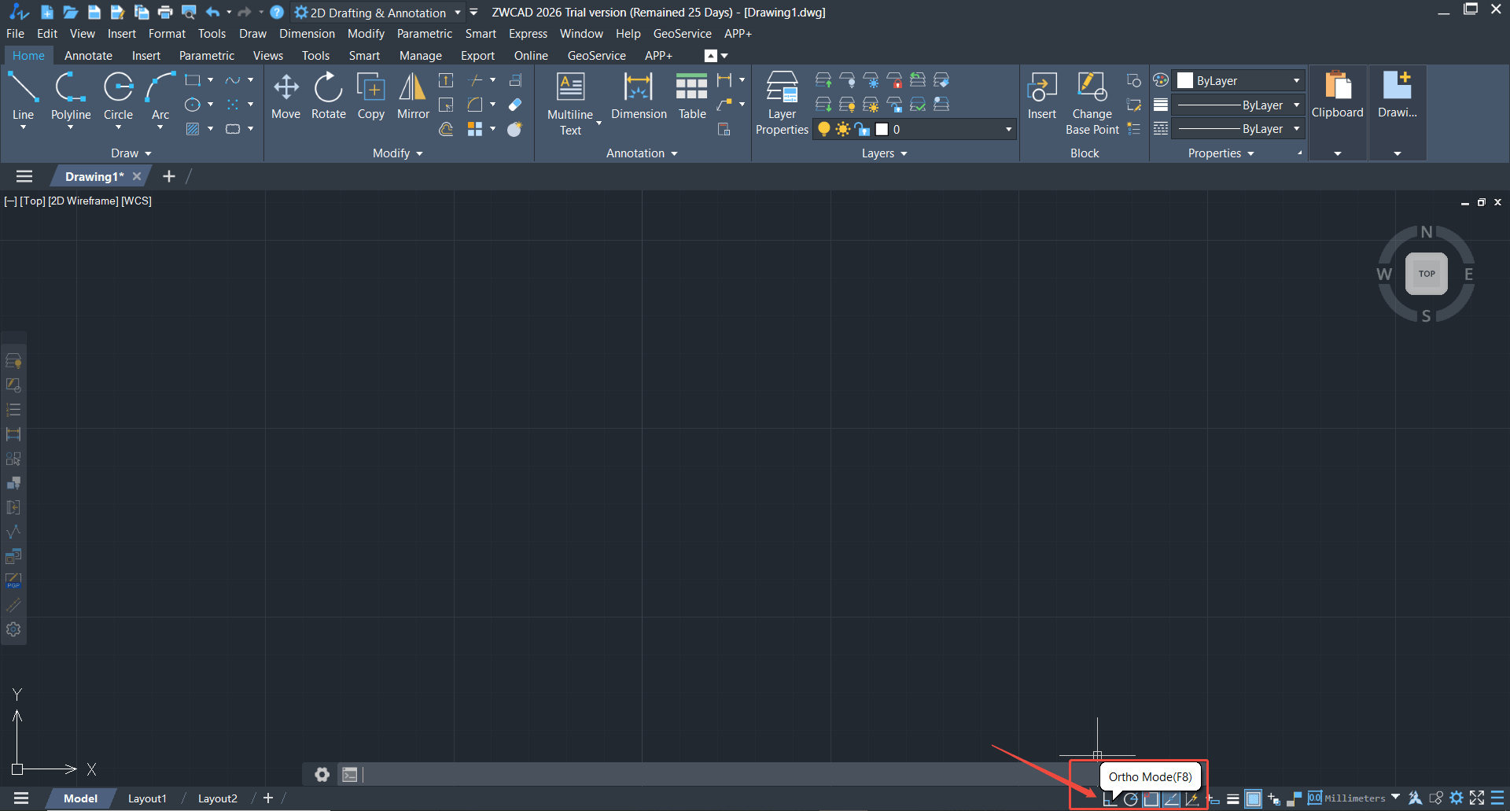Activate the Copy tool

click(371, 96)
